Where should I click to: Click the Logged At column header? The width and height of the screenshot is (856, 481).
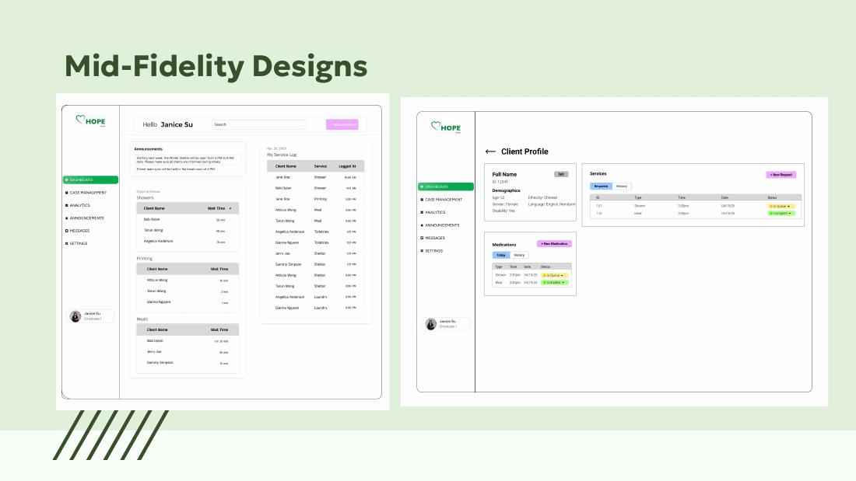point(347,166)
